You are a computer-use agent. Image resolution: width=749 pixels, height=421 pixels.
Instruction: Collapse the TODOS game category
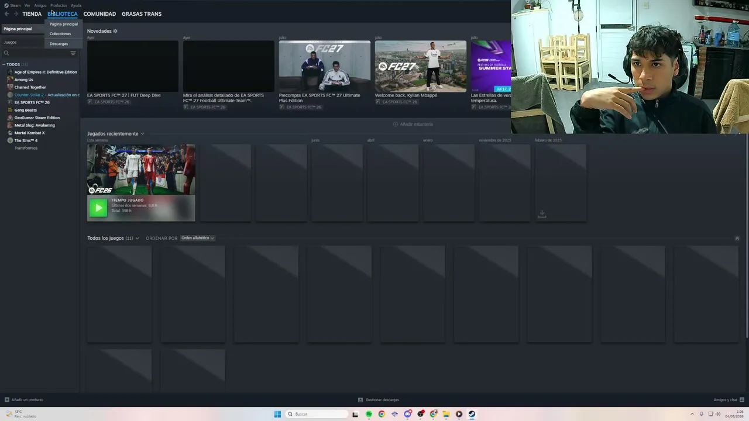[x=4, y=64]
